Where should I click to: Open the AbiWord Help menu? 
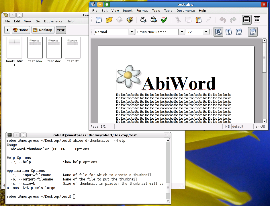[202, 11]
